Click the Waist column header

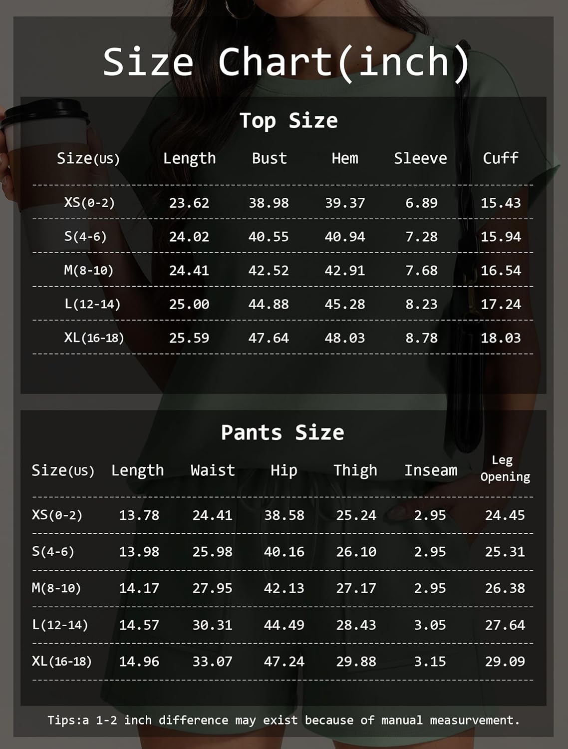tap(213, 470)
